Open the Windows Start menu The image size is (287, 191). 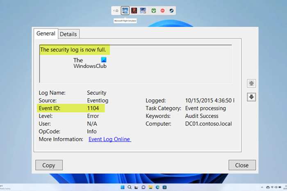(x=123, y=187)
